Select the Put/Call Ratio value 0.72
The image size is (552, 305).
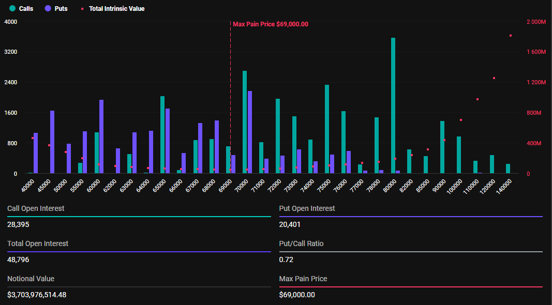coord(286,260)
